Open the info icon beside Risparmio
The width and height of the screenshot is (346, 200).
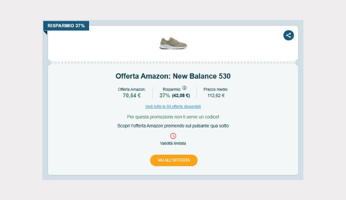[x=184, y=88]
